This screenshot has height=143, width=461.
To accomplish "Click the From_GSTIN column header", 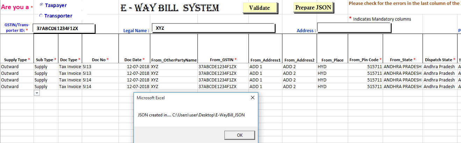I will coord(223,60).
